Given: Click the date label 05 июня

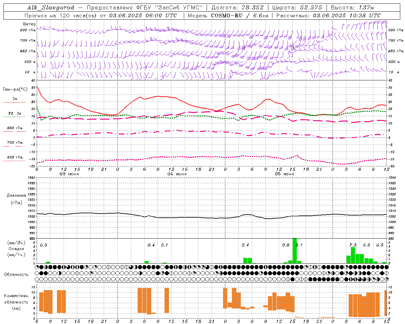Looking at the screenshot, I should [284, 174].
